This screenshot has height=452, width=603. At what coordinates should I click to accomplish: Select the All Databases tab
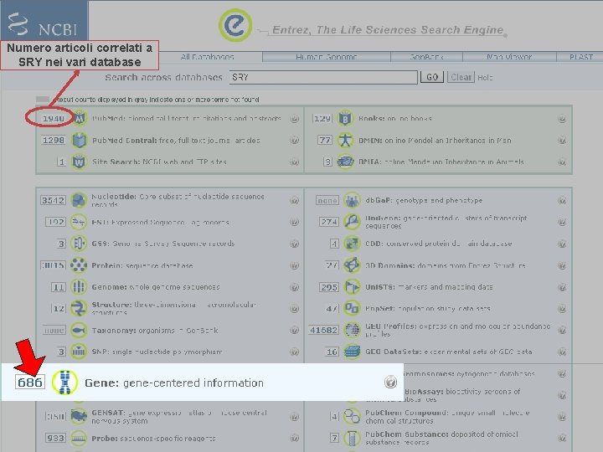point(208,57)
